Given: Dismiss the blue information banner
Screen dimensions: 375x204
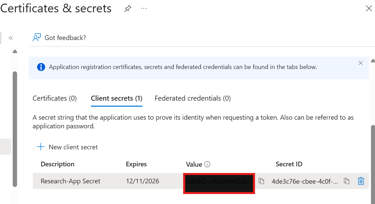Looking at the screenshot, I should click(361, 63).
